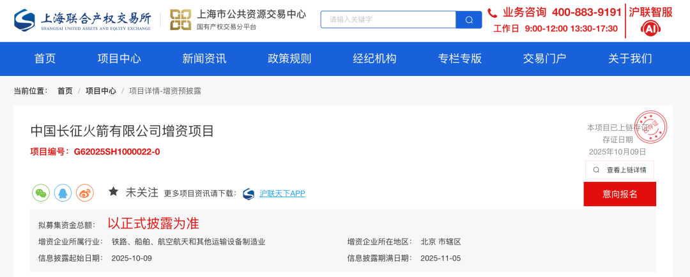Click the red 存证 seal stamp
The width and height of the screenshot is (690, 277).
[650, 127]
